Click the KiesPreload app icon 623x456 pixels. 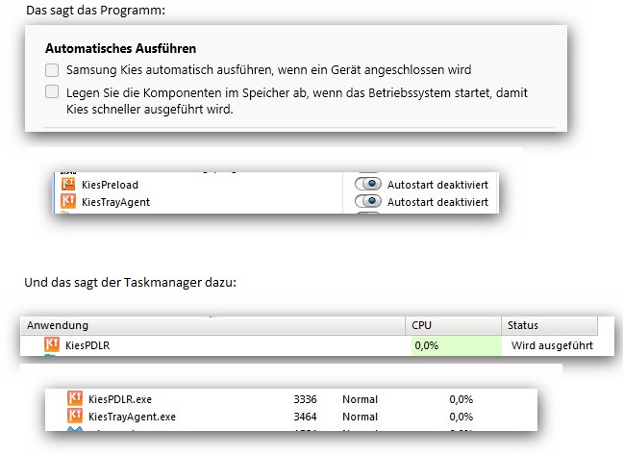[68, 185]
